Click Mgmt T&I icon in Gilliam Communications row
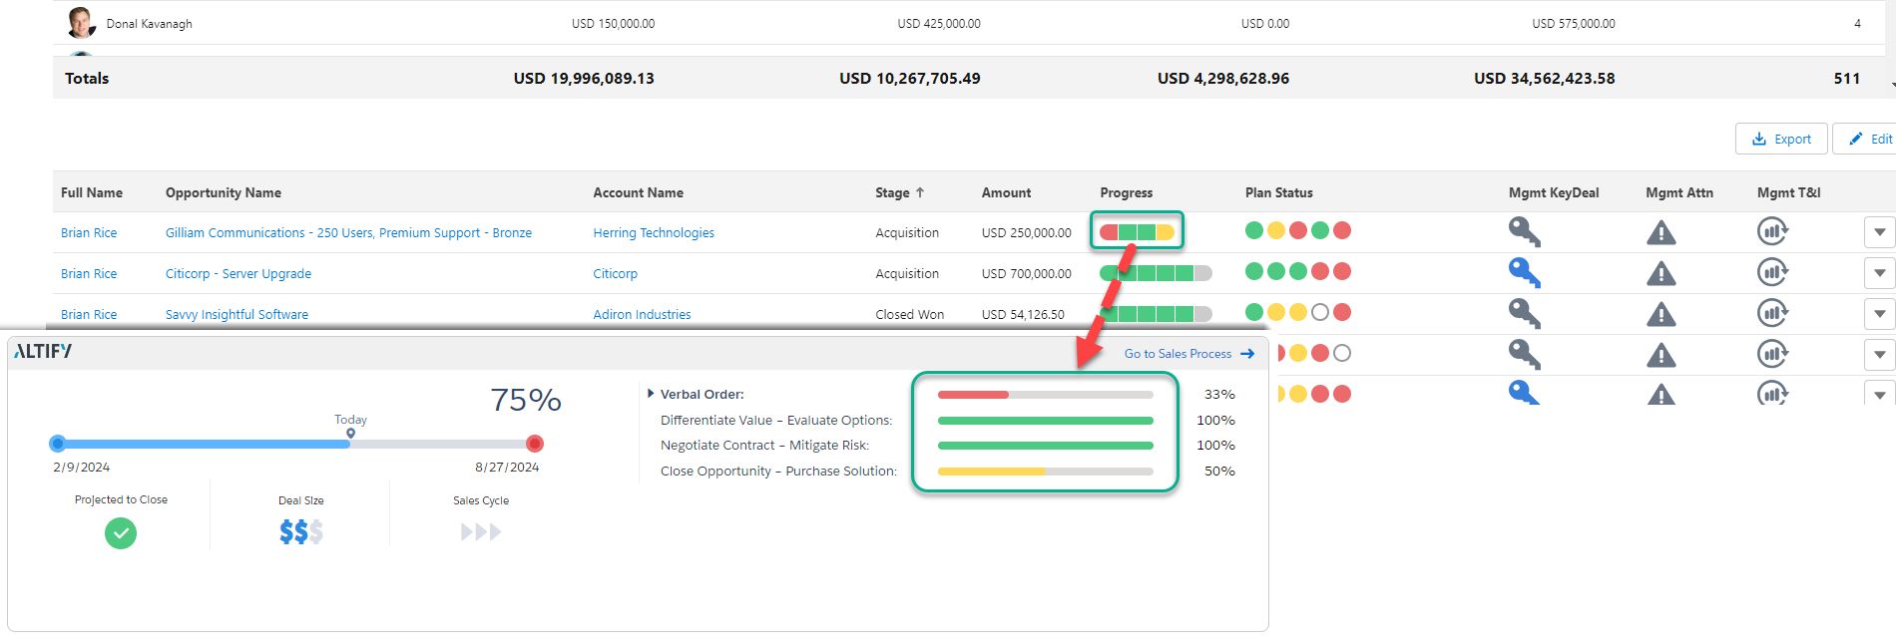Screen dimensions: 1896x636 coord(1772,231)
